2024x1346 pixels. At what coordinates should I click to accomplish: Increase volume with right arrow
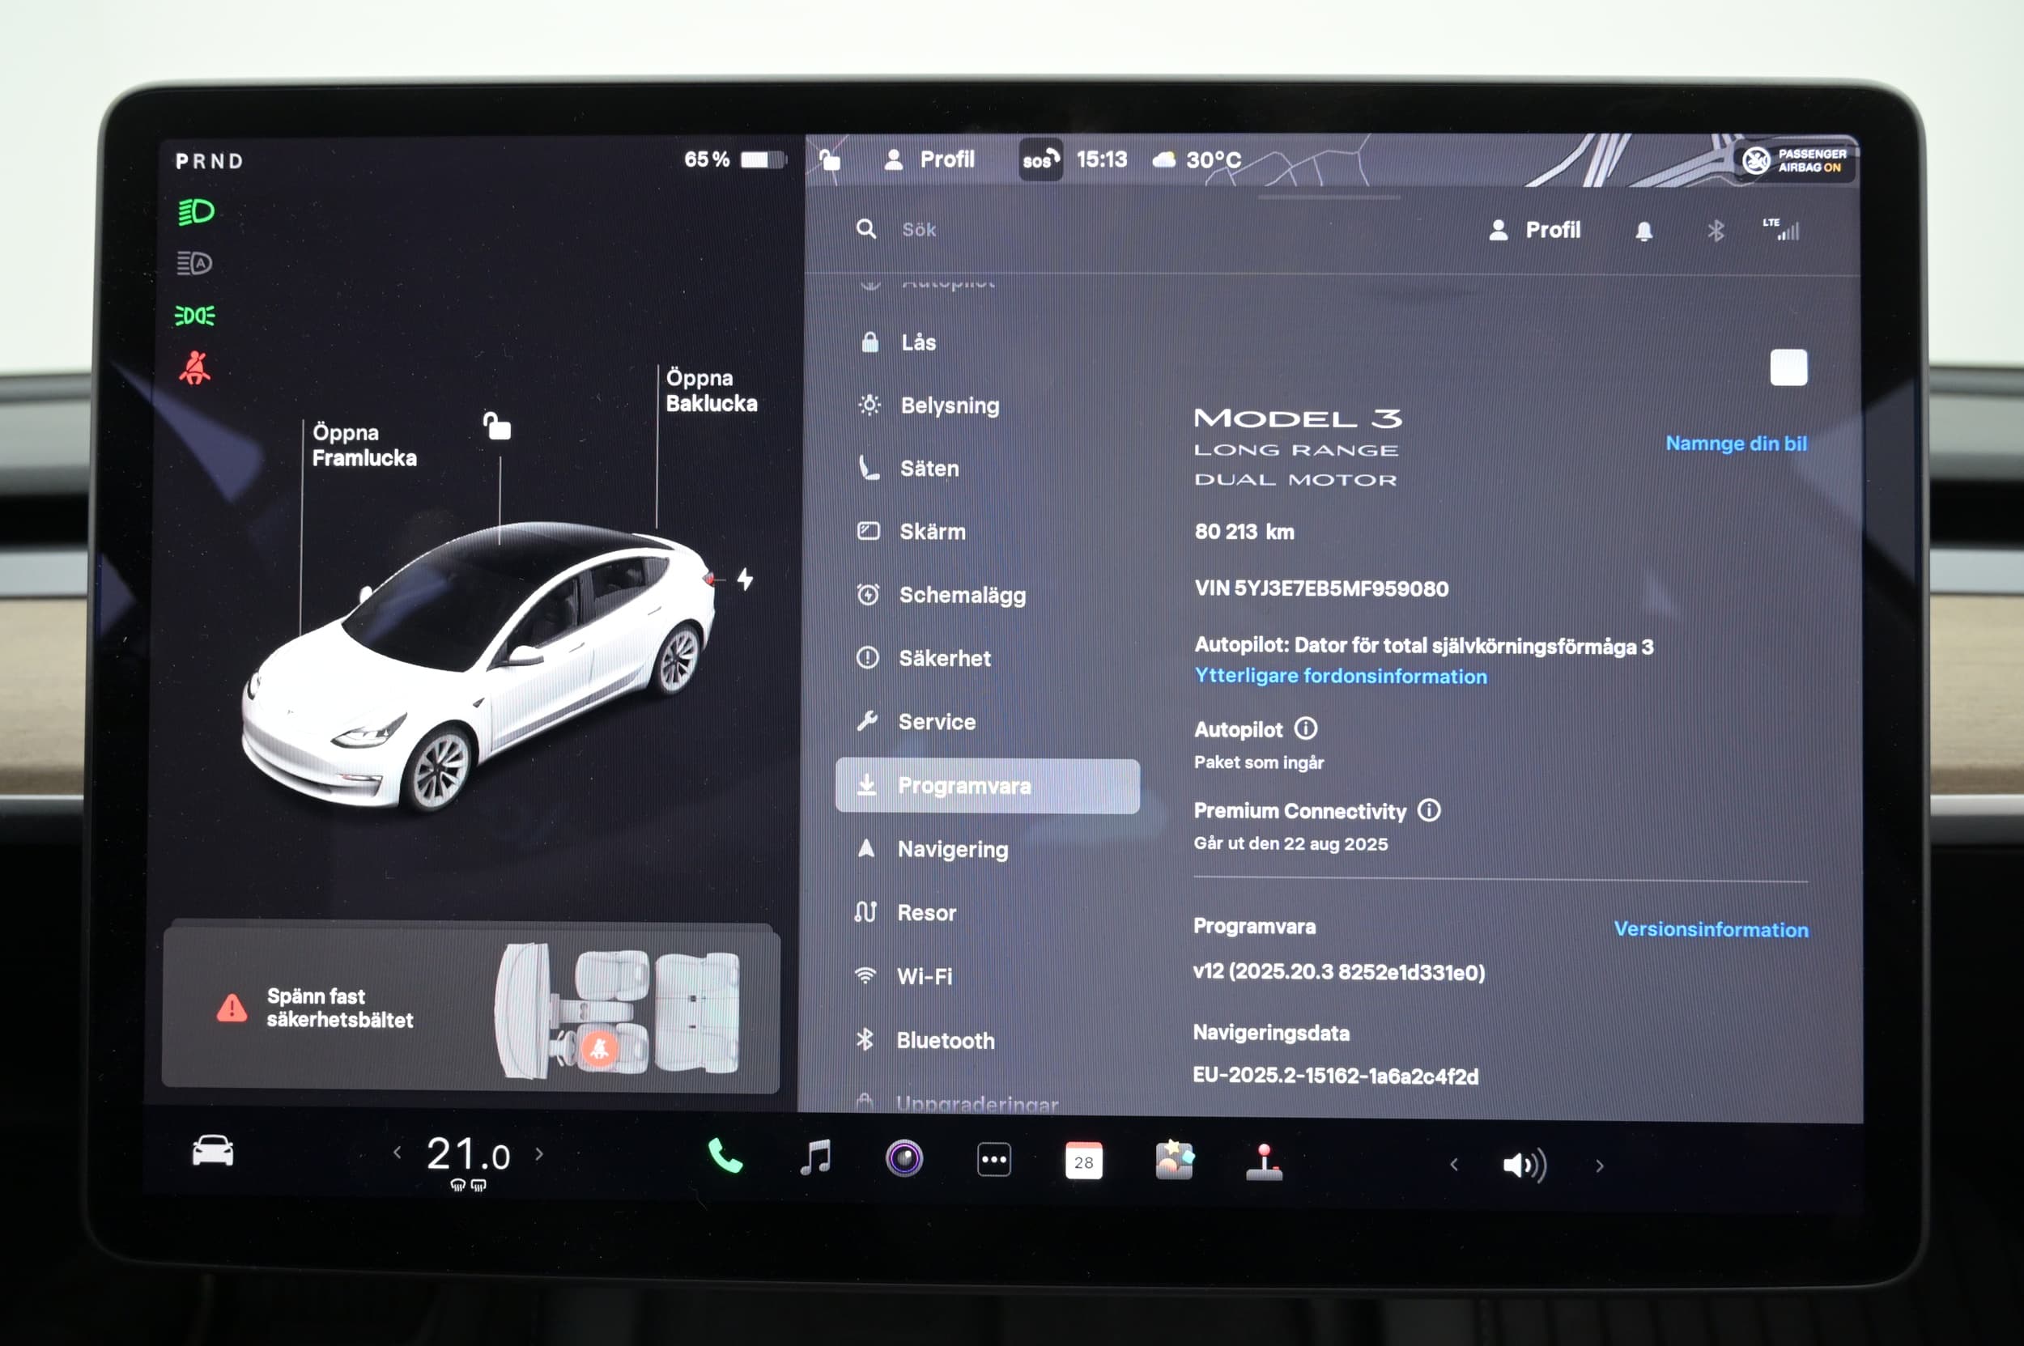tap(1599, 1166)
